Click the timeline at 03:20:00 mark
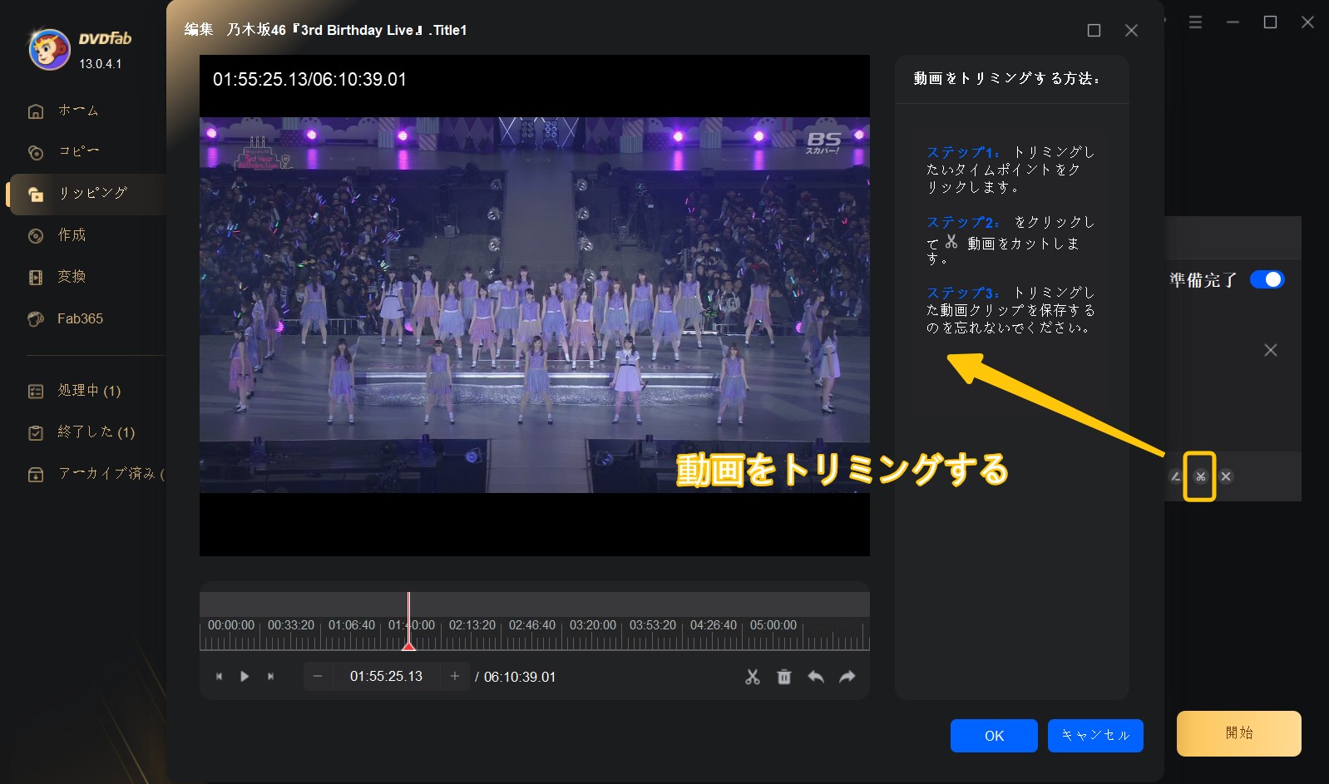 [x=593, y=625]
